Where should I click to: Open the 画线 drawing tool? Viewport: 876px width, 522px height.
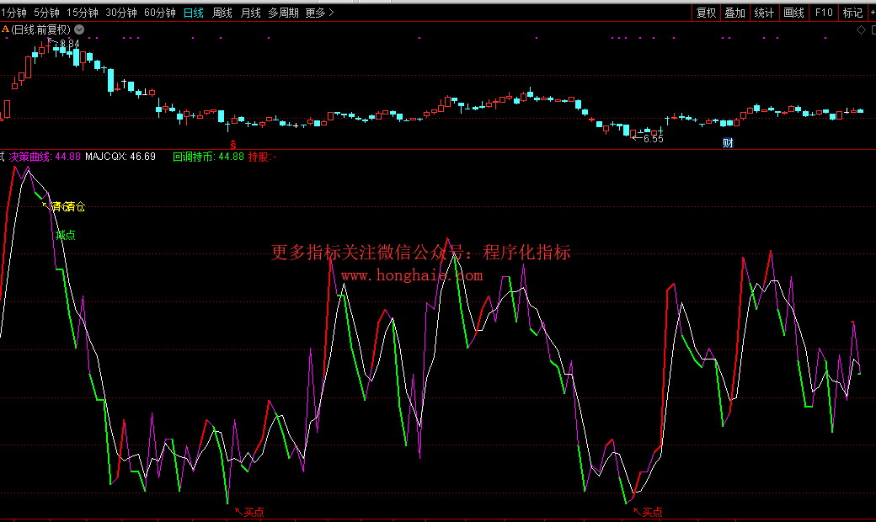point(794,13)
